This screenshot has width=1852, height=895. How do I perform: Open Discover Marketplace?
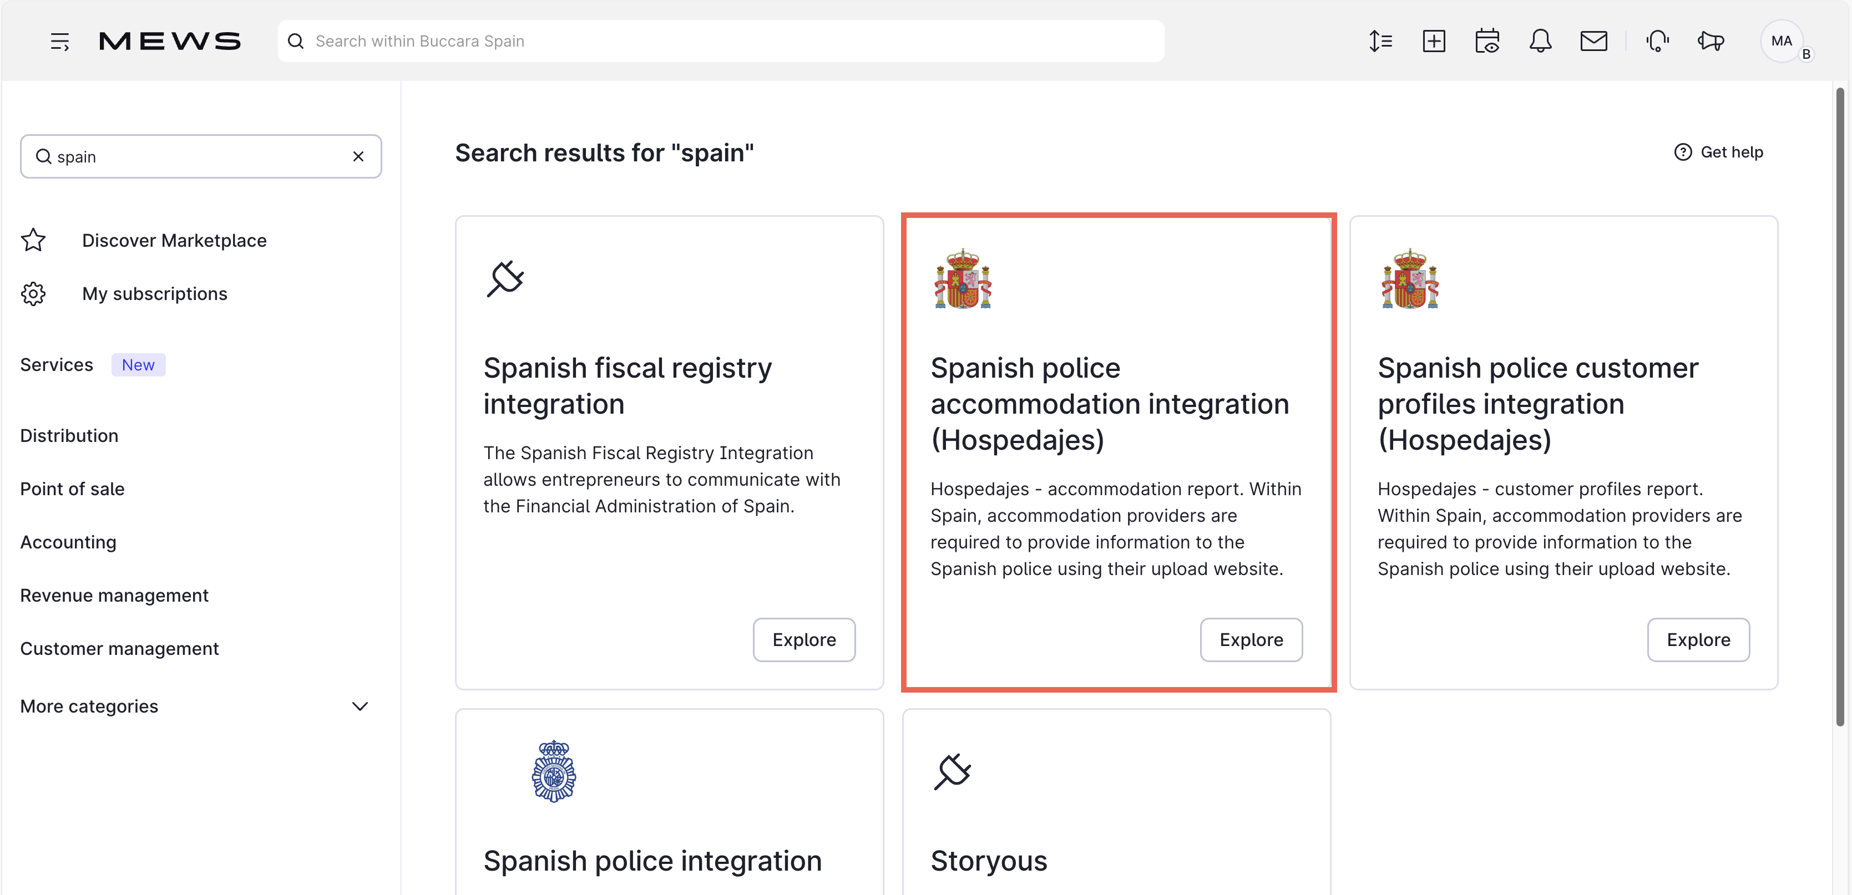point(174,240)
